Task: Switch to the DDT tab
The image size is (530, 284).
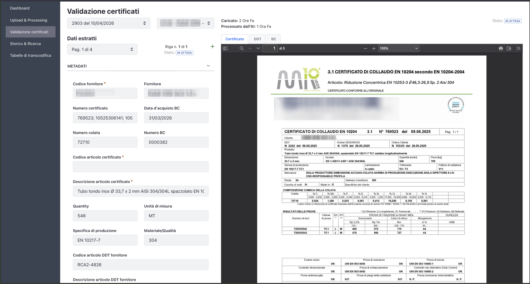Action: [257, 39]
